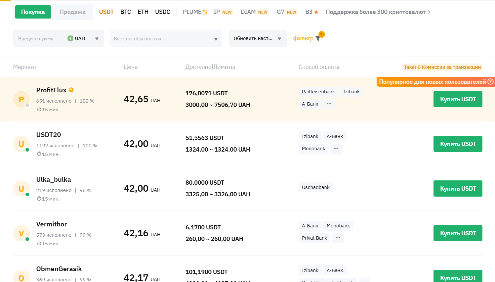Click help icon on Популярное для новых пользователей

point(491,81)
